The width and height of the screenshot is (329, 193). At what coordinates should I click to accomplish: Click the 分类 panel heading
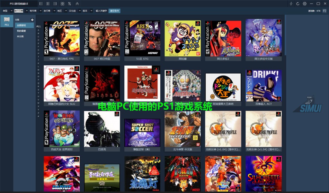(17, 20)
